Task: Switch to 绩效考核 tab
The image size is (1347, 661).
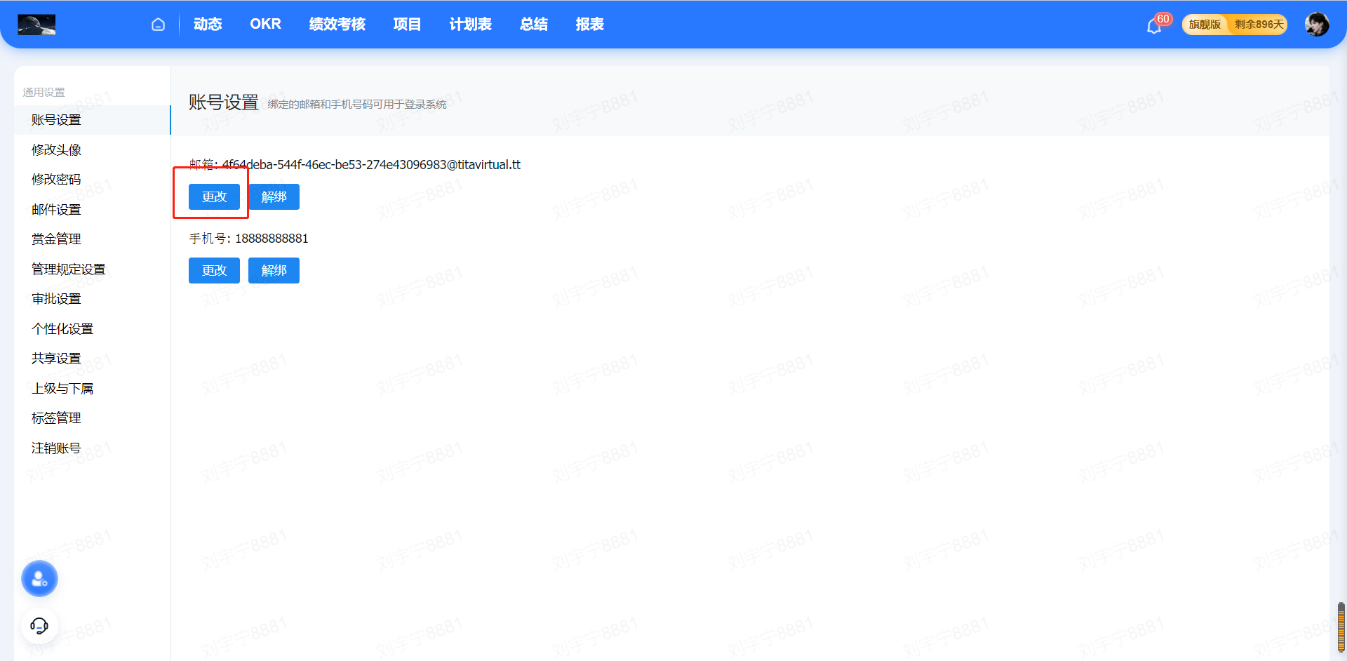Action: [337, 25]
